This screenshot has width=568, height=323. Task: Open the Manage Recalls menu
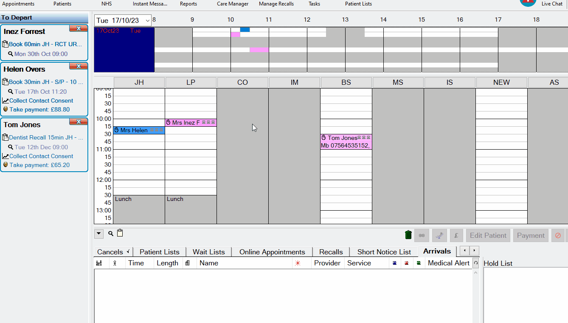[x=276, y=4]
